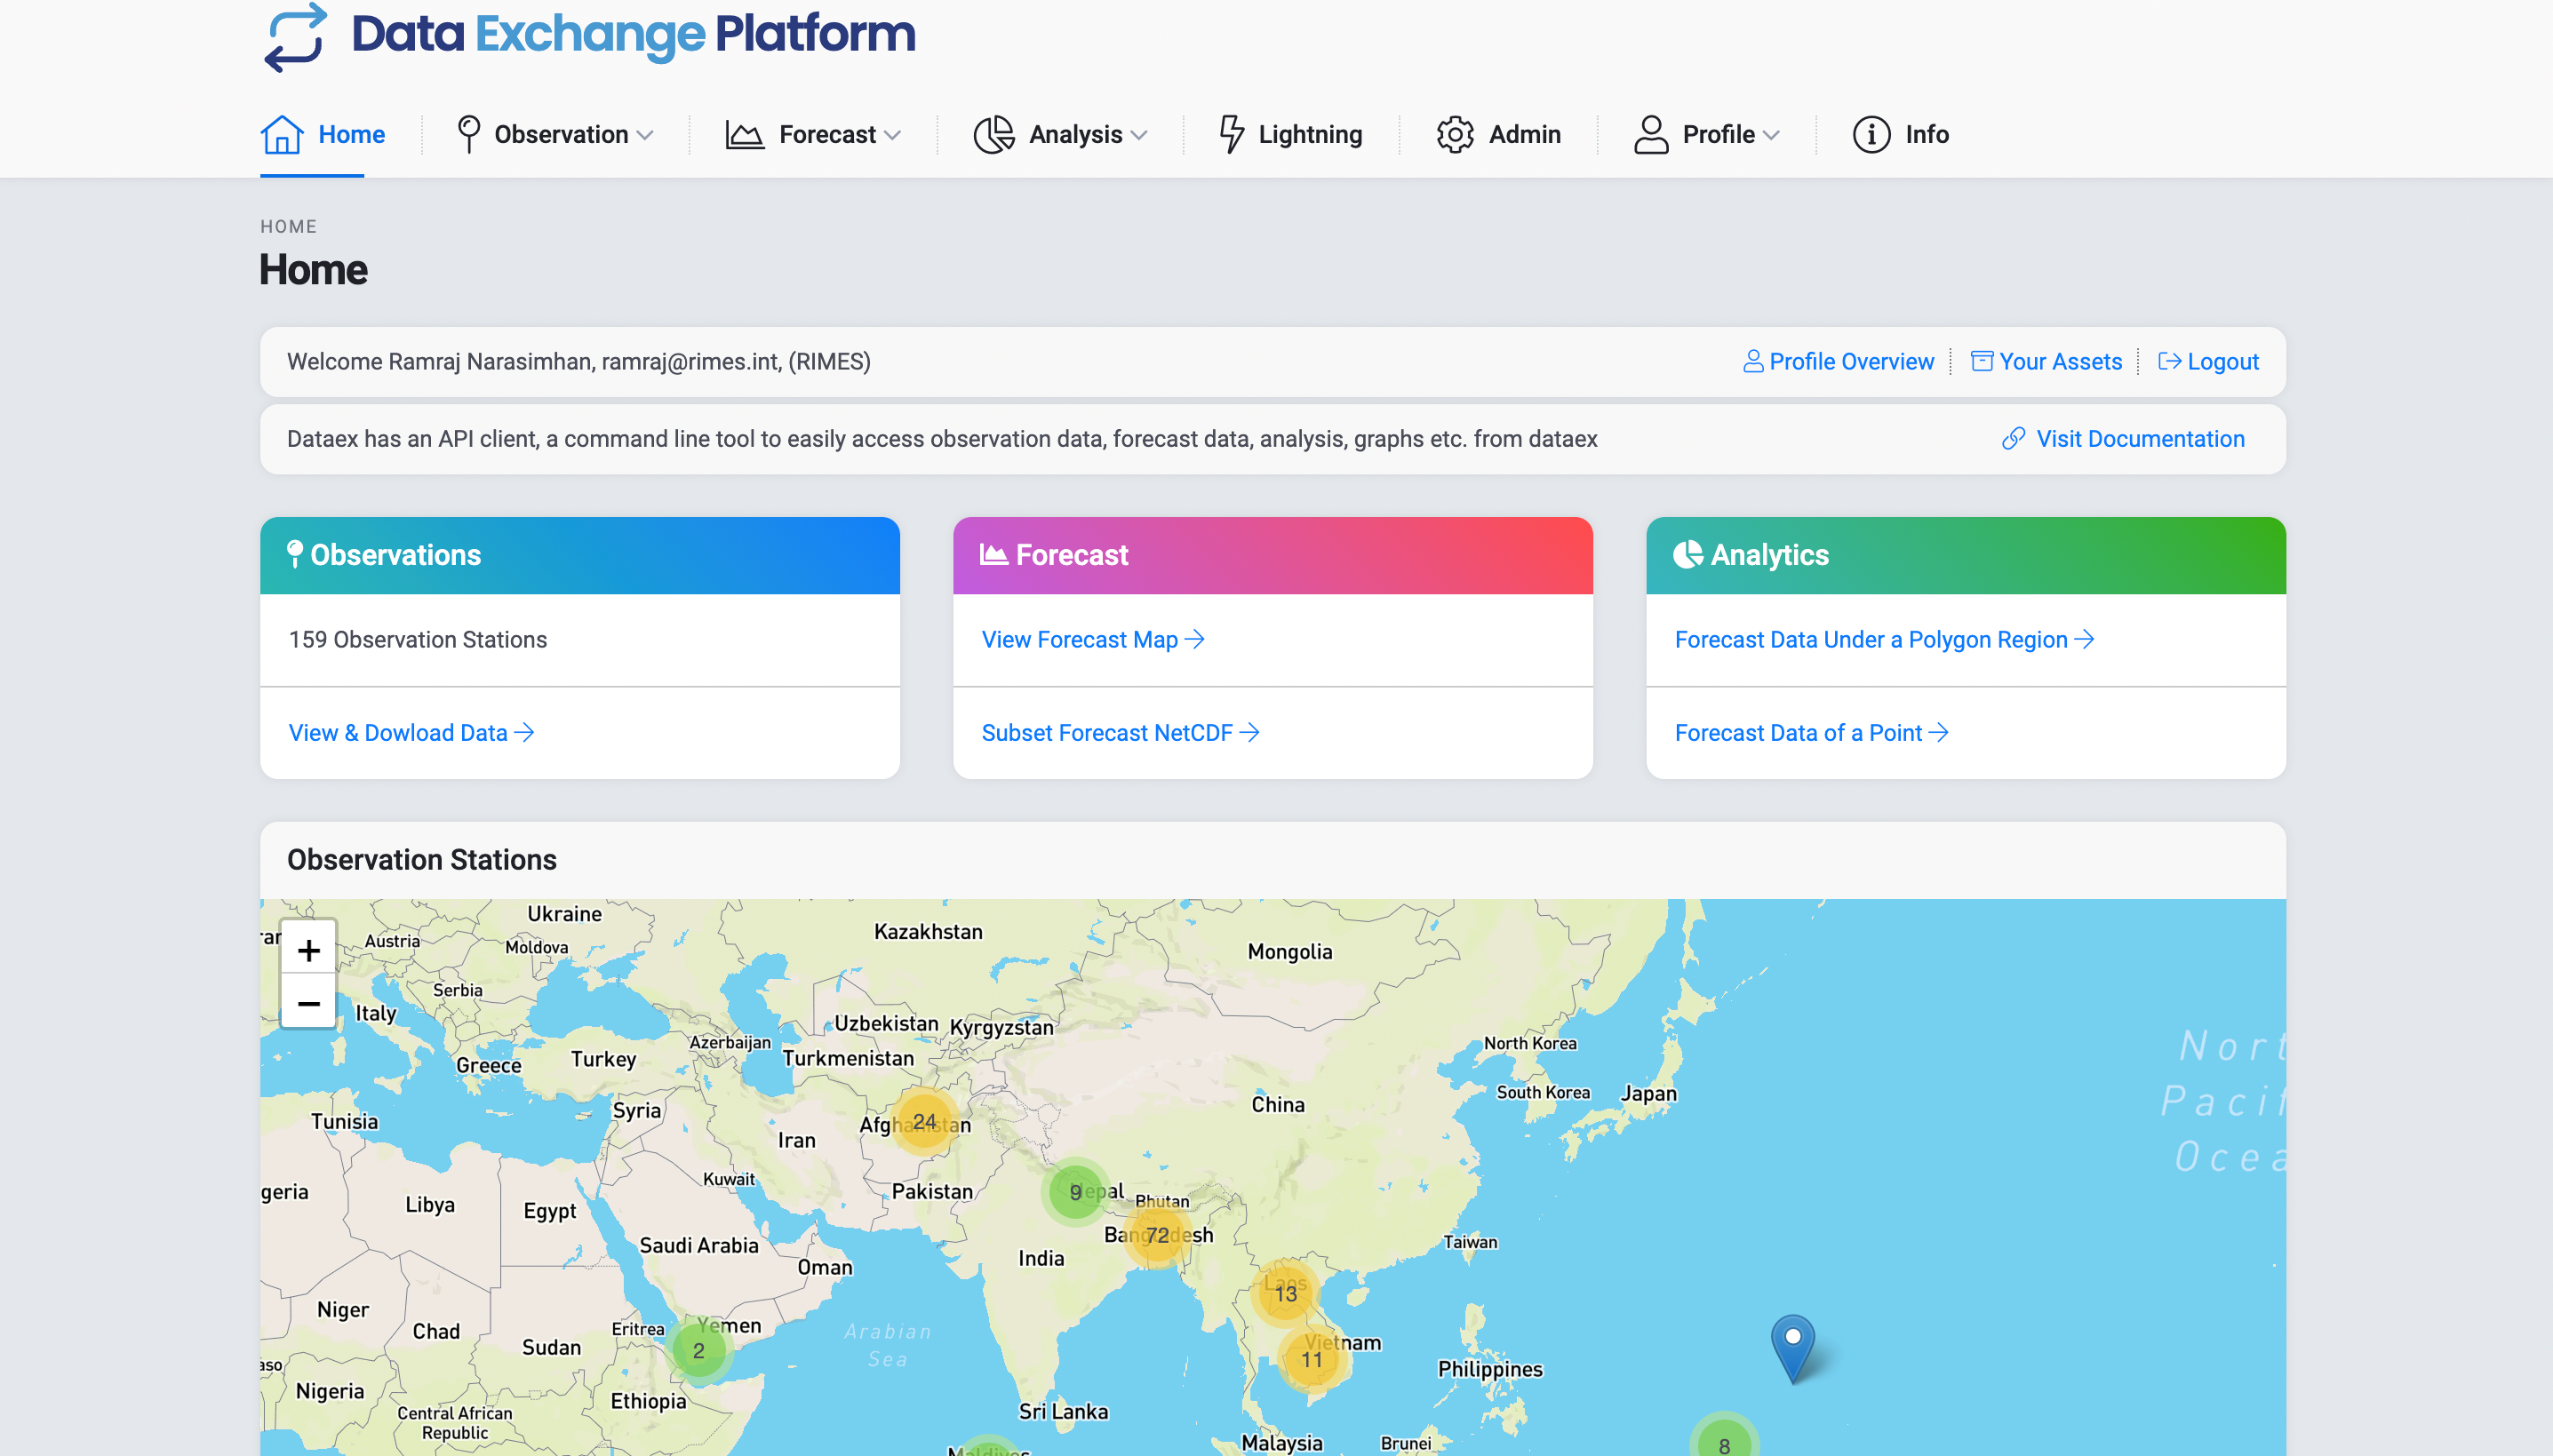Click the cluster marker labeled 11
Image resolution: width=2553 pixels, height=1456 pixels.
1311,1360
